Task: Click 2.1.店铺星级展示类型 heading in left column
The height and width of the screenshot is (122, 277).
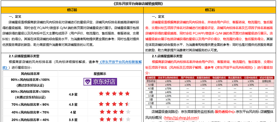Action: pyautogui.click(x=24, y=56)
